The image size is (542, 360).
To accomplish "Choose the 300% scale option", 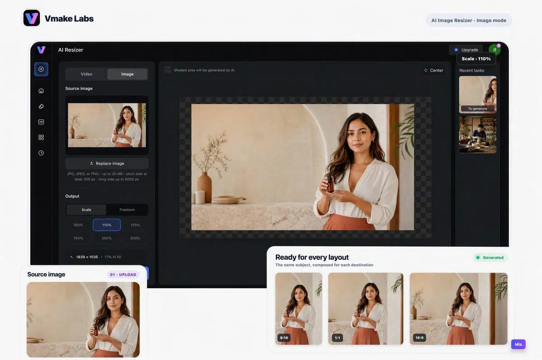I will pyautogui.click(x=135, y=238).
